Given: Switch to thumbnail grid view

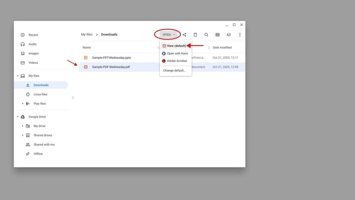Looking at the screenshot, I should (217, 35).
